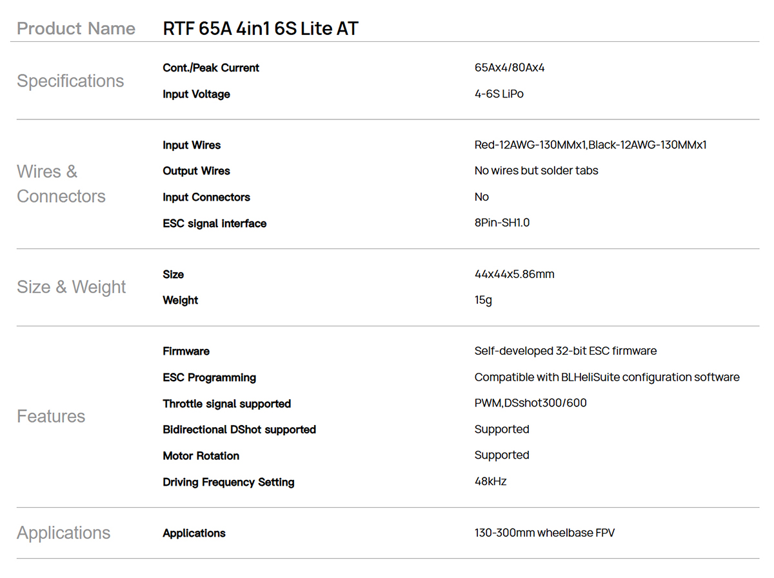This screenshot has width=774, height=578.
Task: Click the Specifications section heading
Action: pyautogui.click(x=70, y=81)
